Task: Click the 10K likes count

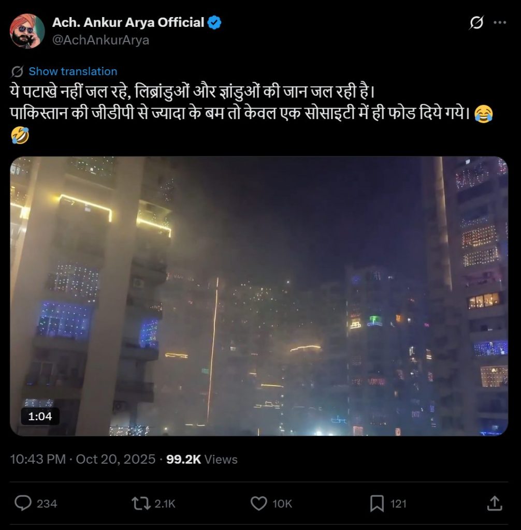Action: (x=282, y=504)
